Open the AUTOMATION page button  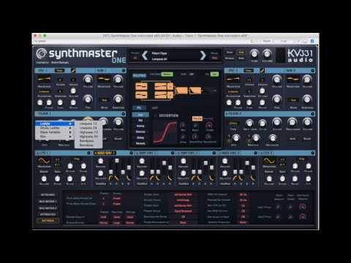click(48, 215)
